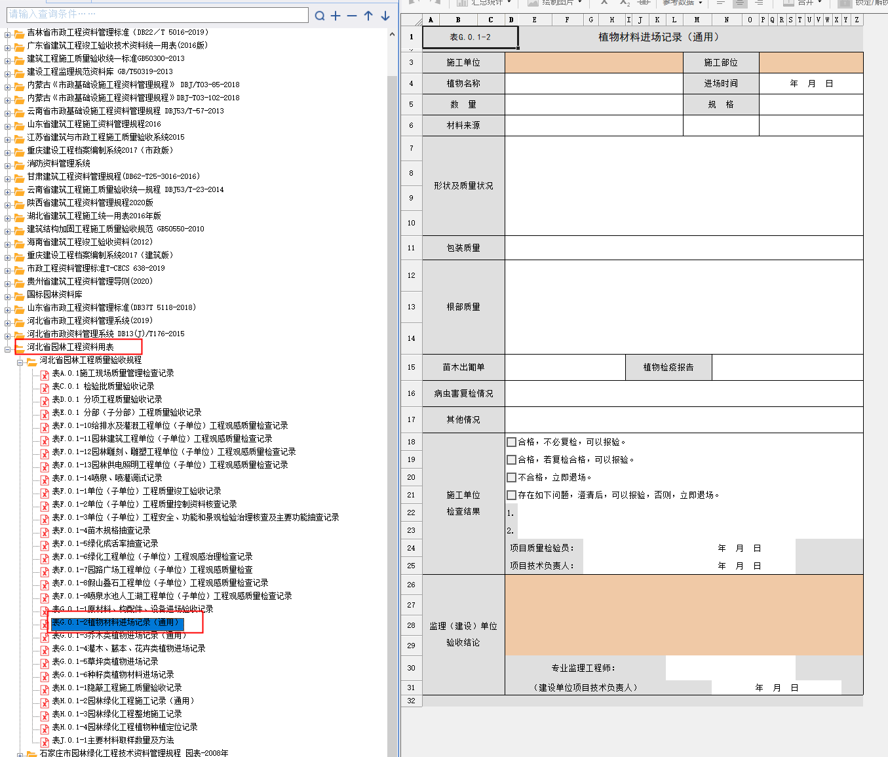Screen dimensions: 888x757
Task: Click the 进场时间 date cell
Action: [811, 84]
